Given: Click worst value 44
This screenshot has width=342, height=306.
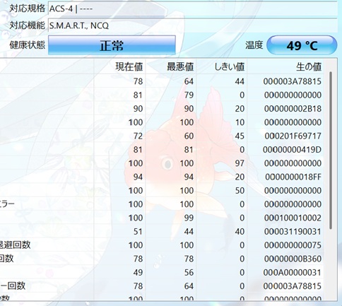Looking at the screenshot, I should pyautogui.click(x=189, y=231).
